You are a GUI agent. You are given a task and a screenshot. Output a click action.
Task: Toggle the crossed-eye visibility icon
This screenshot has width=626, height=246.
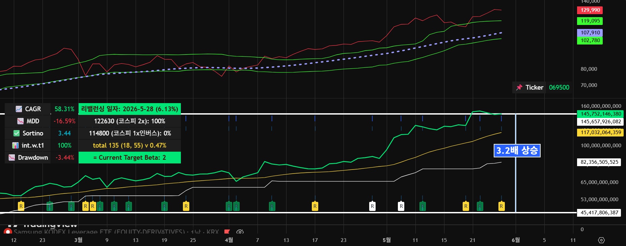tap(240, 232)
